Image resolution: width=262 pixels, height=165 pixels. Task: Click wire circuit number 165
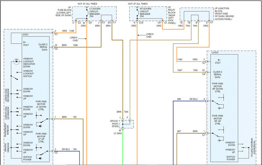click(x=75, y=117)
